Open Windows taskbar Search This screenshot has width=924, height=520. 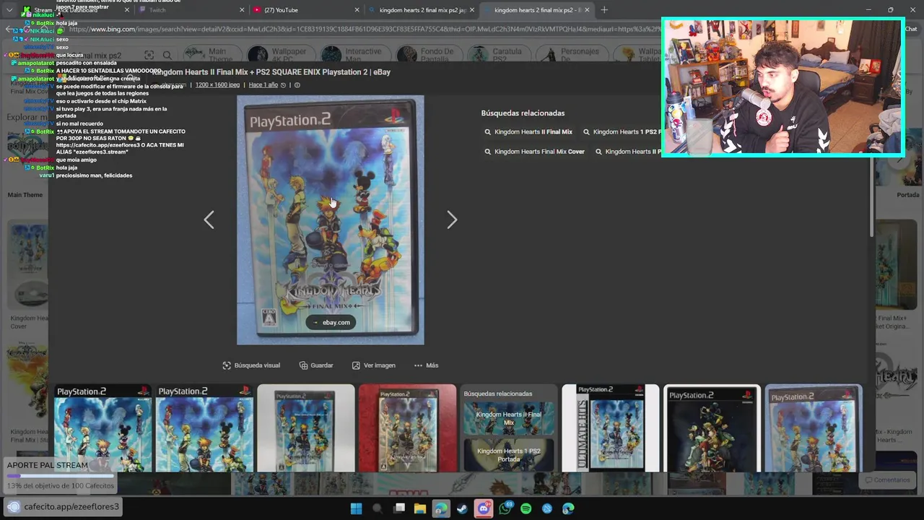point(377,509)
